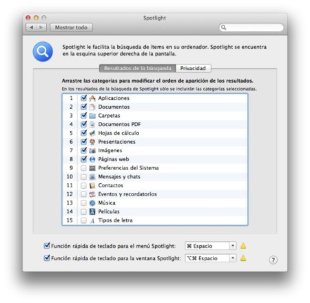310x303 pixels.
Task: Click the search field in the toolbar
Action: point(251,28)
